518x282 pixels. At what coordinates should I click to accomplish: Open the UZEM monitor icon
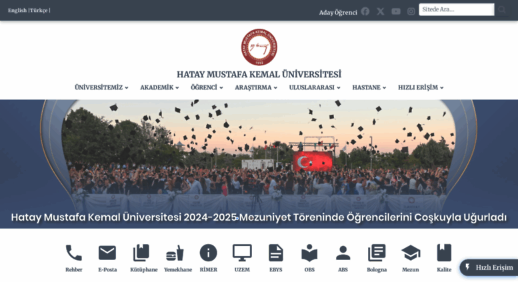(x=242, y=253)
